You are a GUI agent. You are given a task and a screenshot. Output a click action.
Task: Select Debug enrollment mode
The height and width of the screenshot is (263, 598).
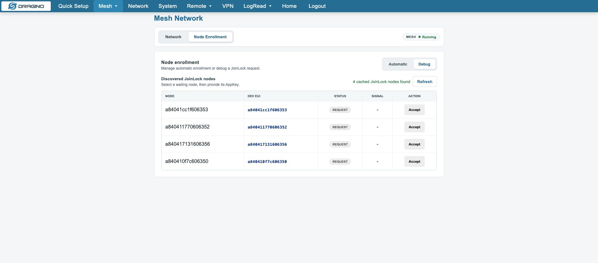[424, 64]
